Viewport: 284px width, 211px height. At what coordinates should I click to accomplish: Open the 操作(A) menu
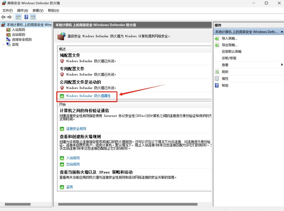click(x=22, y=10)
